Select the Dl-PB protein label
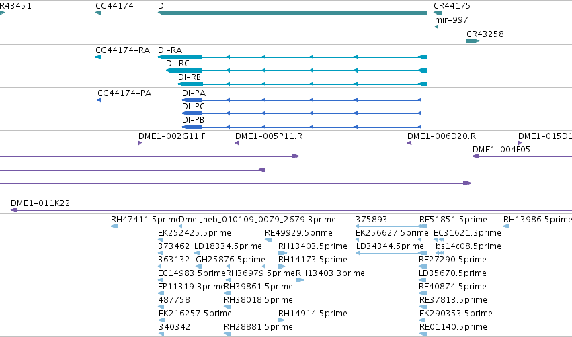This screenshot has height=337, width=572. pyautogui.click(x=193, y=120)
